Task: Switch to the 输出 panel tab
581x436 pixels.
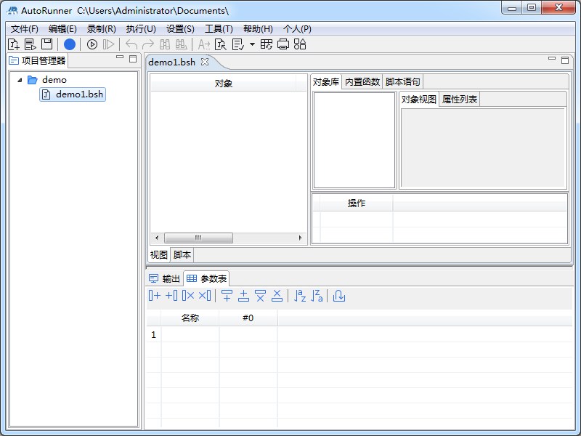Action: coord(171,278)
